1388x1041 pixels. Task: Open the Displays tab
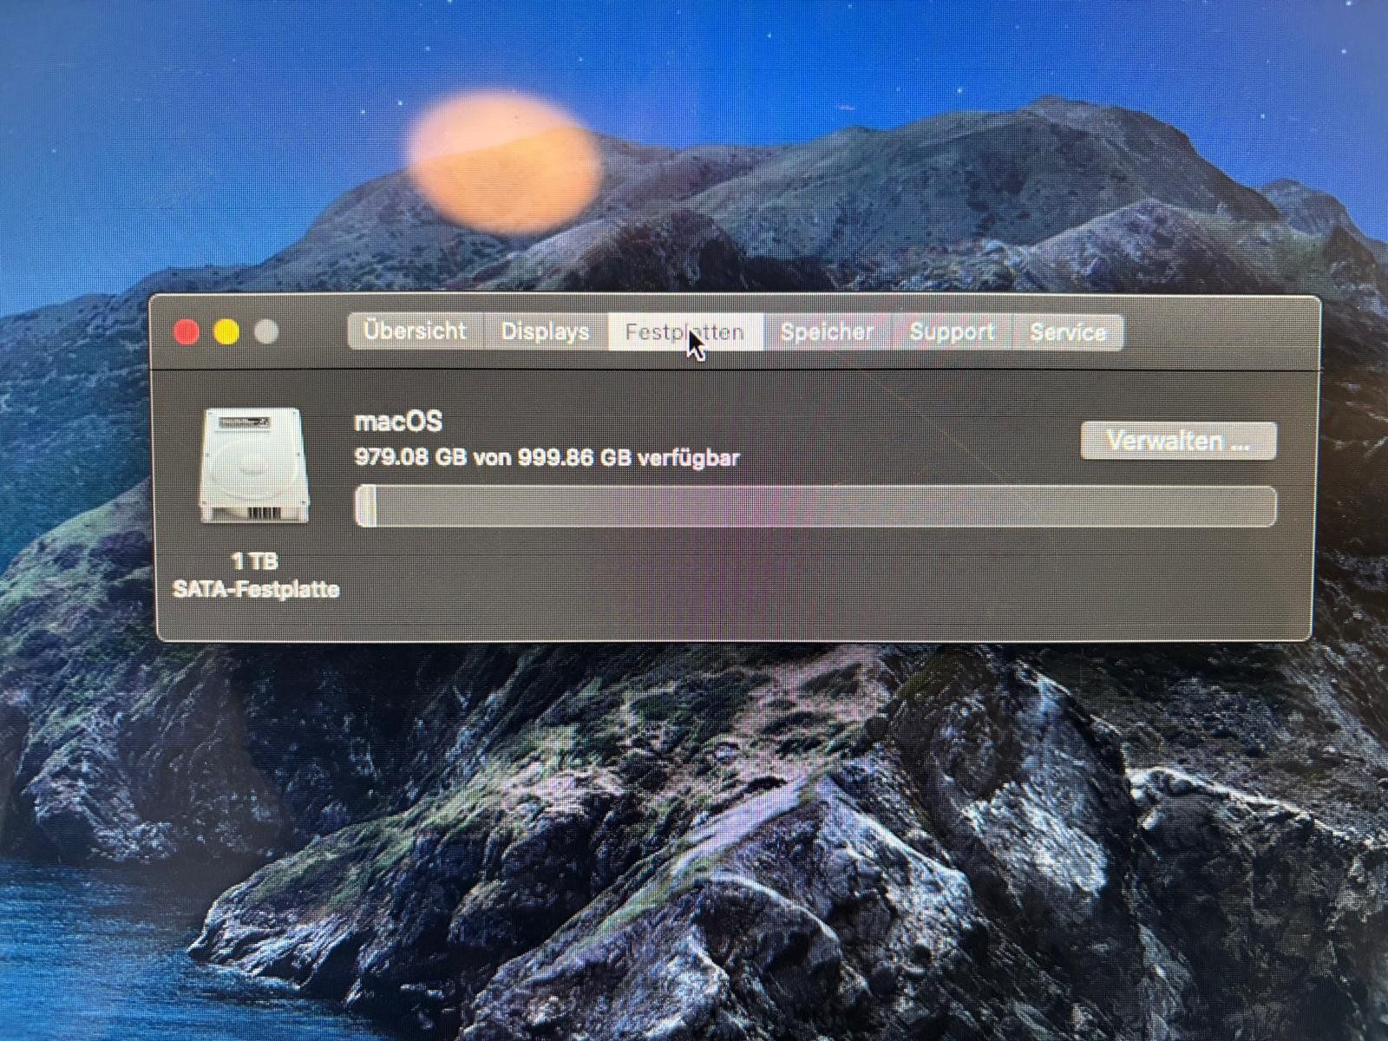(545, 331)
